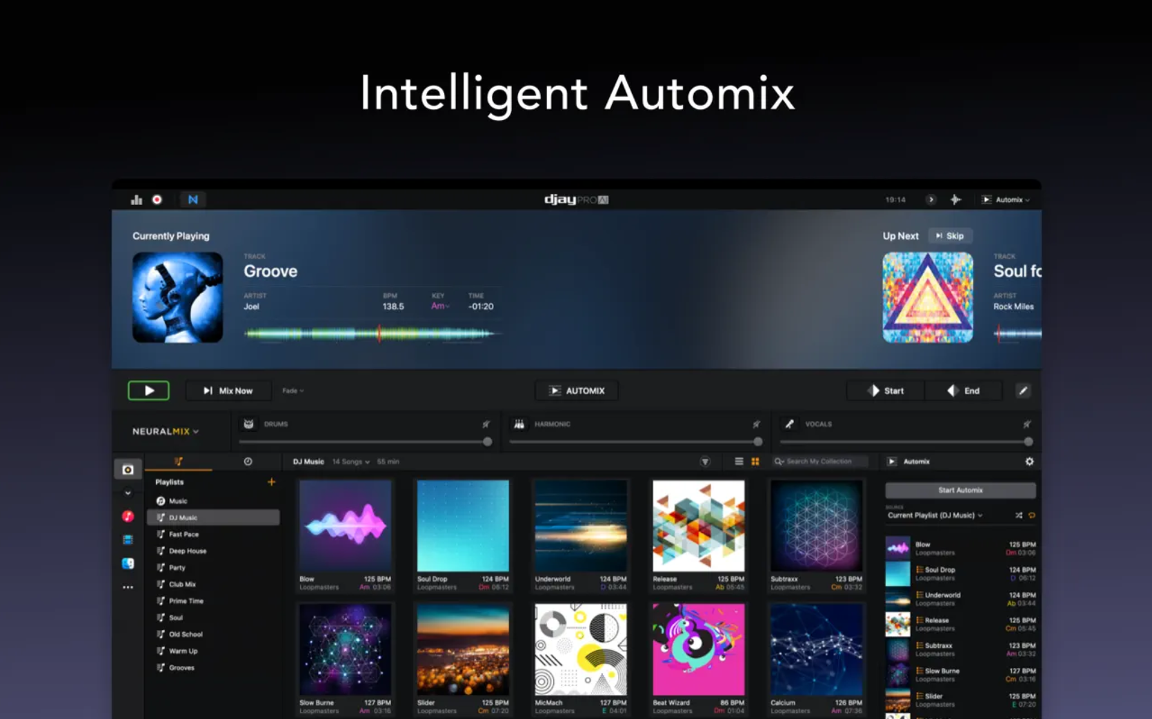Adjust the Harmonic level slider
Image resolution: width=1152 pixels, height=719 pixels.
click(636, 442)
